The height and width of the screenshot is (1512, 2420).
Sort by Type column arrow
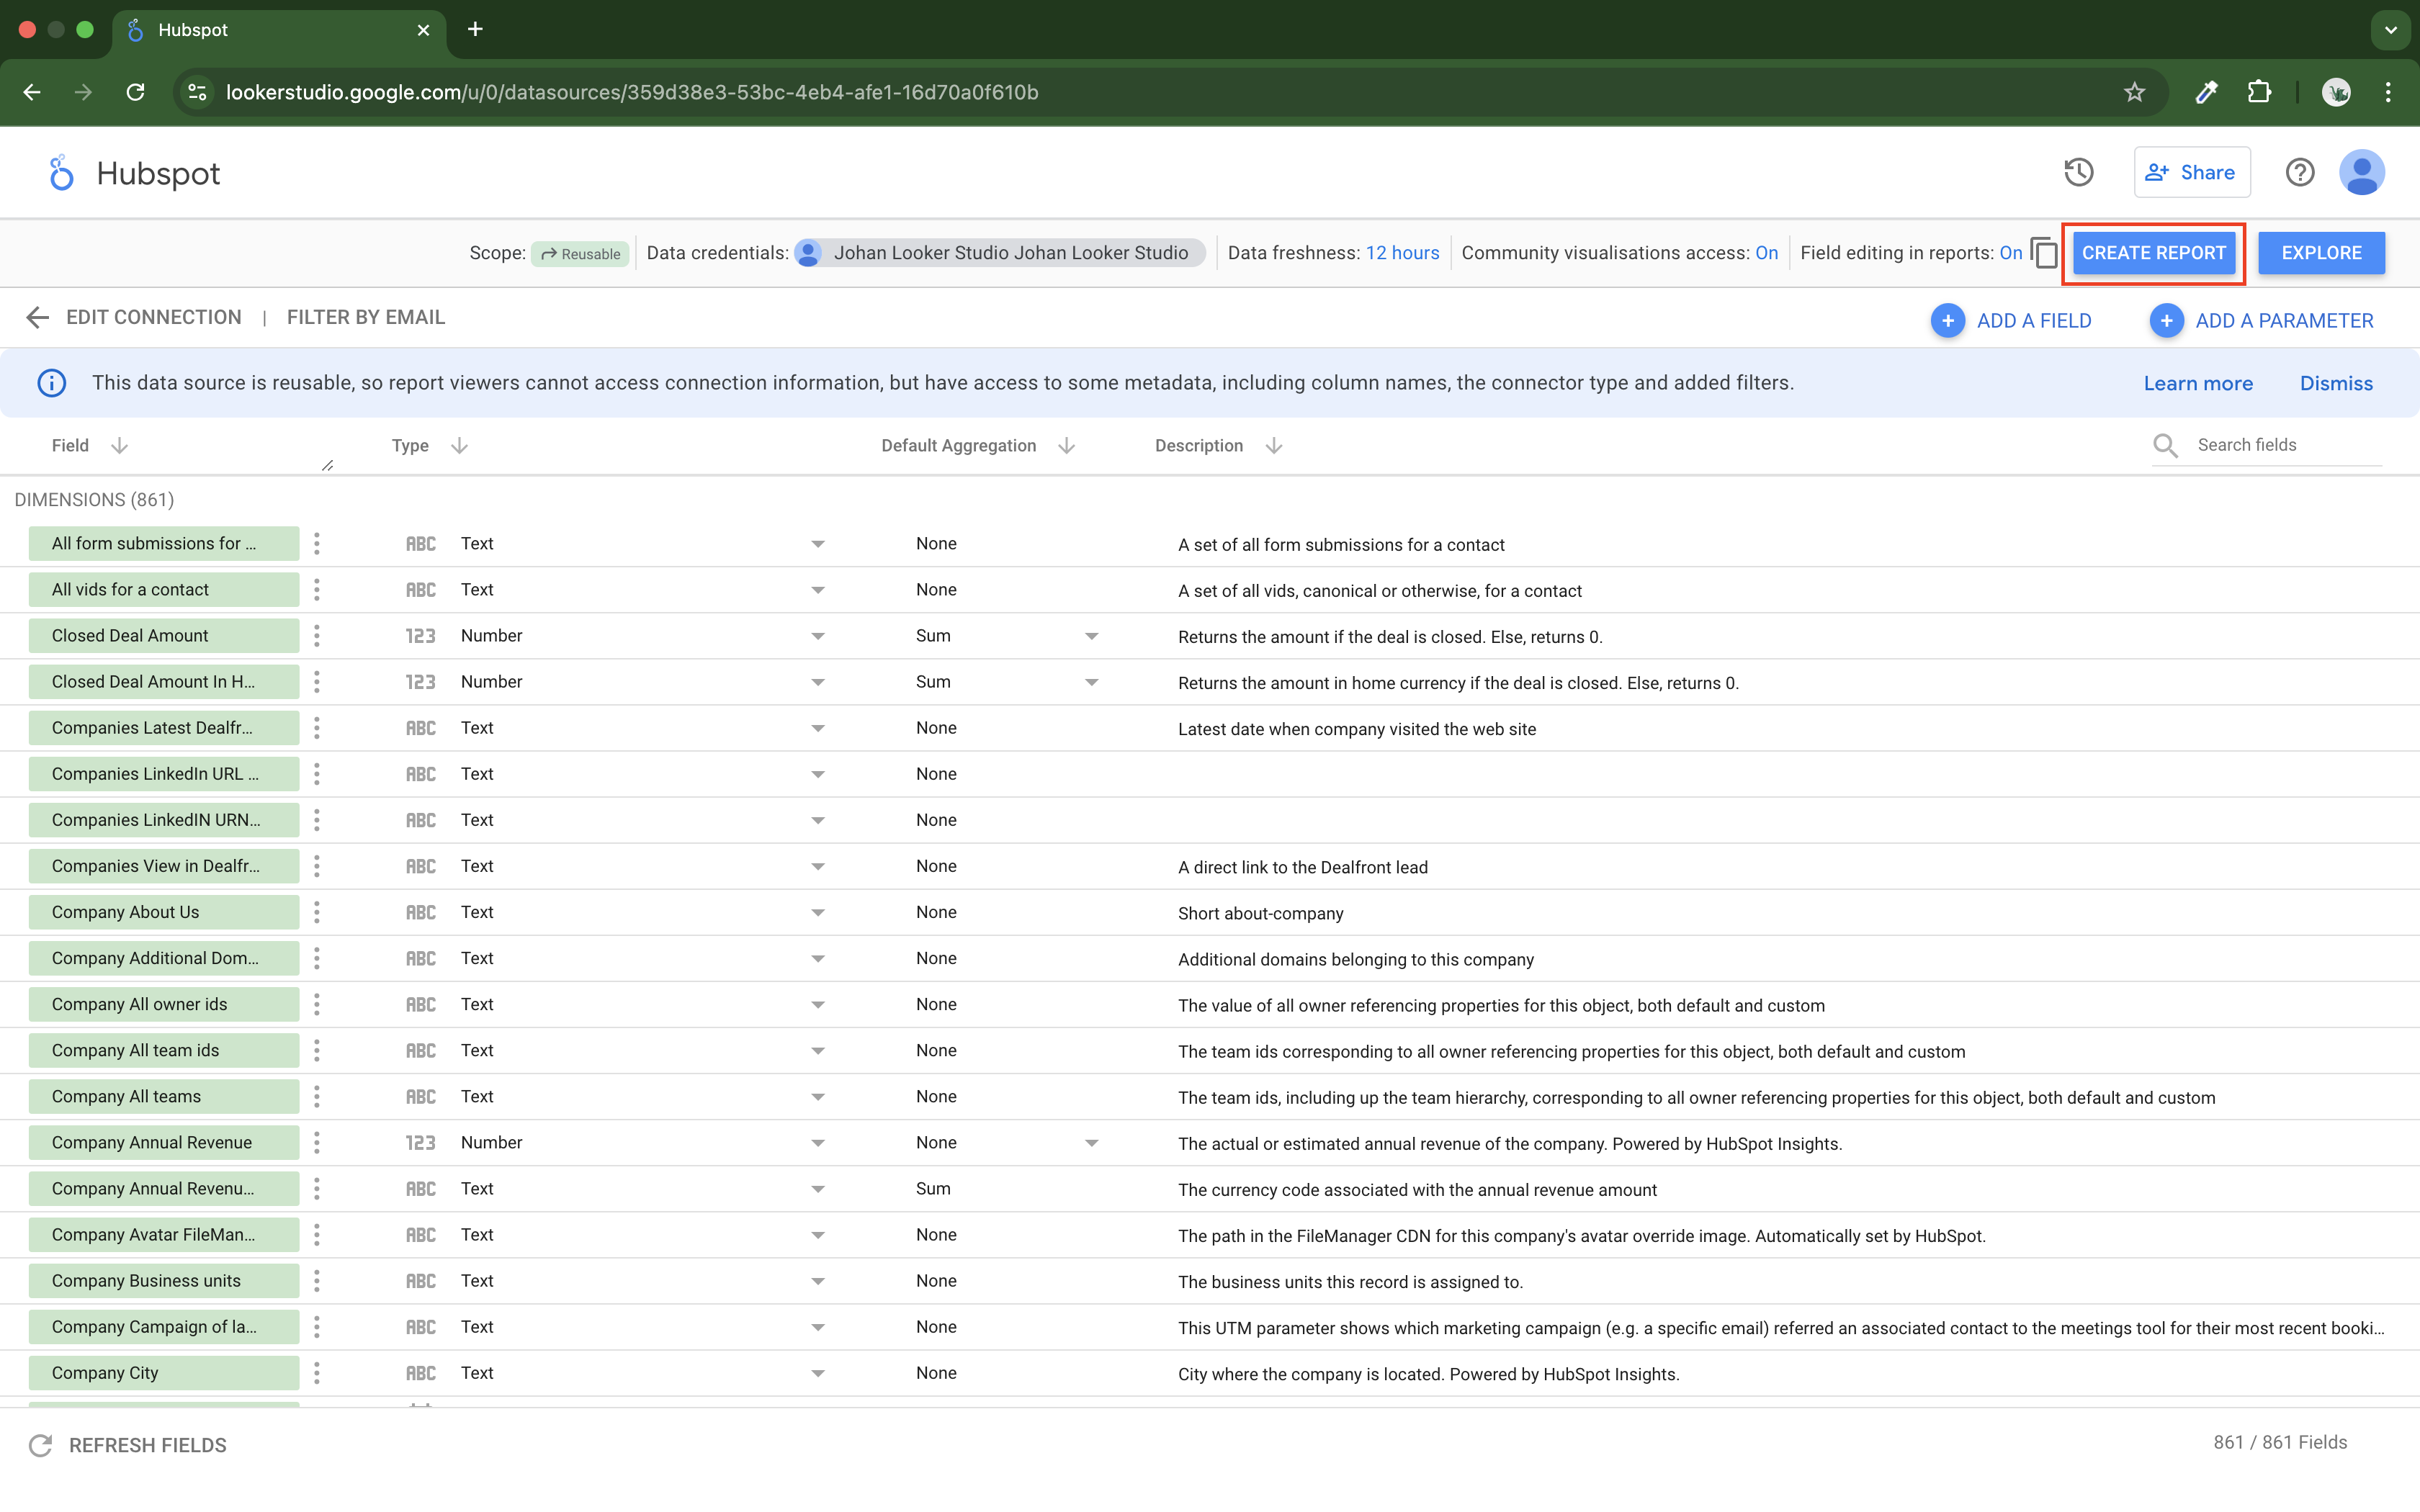pos(459,445)
